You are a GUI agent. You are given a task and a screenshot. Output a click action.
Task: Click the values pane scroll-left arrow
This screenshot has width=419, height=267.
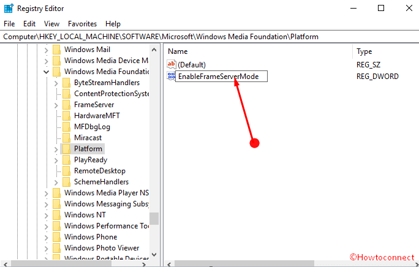(x=169, y=265)
